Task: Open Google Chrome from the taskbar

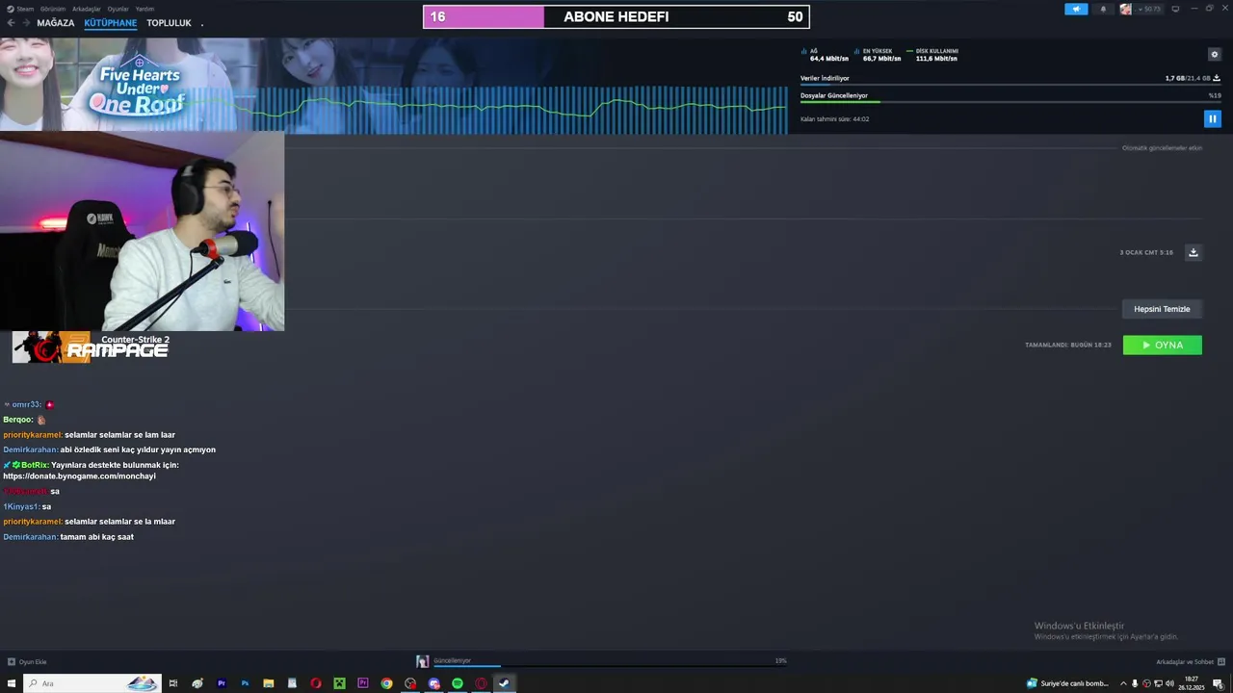Action: pyautogui.click(x=386, y=683)
